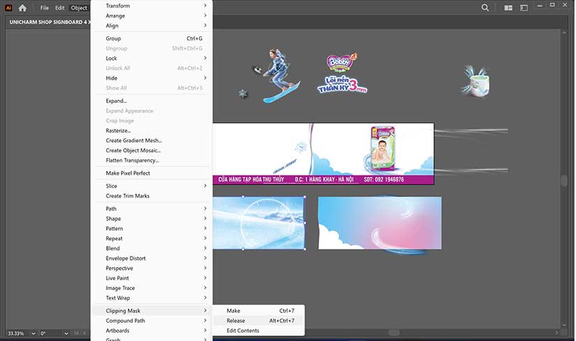Screen dimensions: 576x341
Task: Click the Ai application logo
Action: point(8,8)
